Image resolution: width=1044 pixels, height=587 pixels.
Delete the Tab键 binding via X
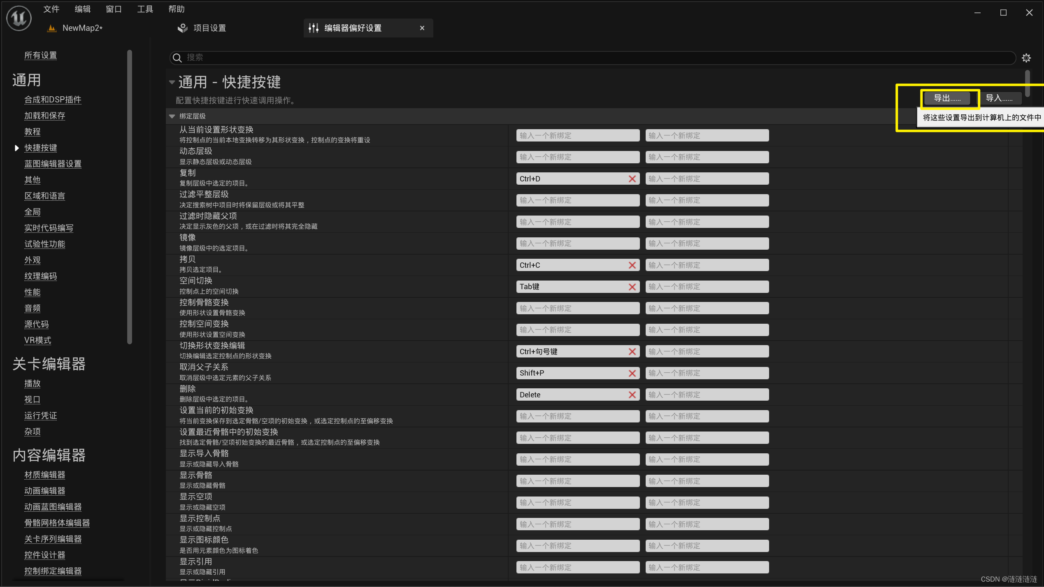[x=632, y=287]
